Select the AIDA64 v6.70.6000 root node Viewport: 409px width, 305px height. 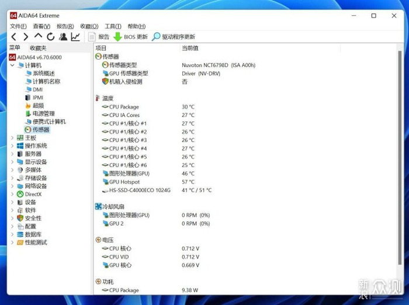tap(36, 57)
